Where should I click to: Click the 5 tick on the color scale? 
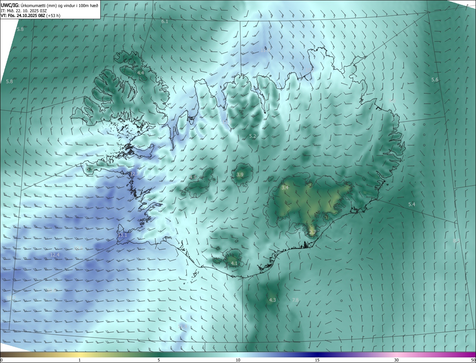point(159,360)
